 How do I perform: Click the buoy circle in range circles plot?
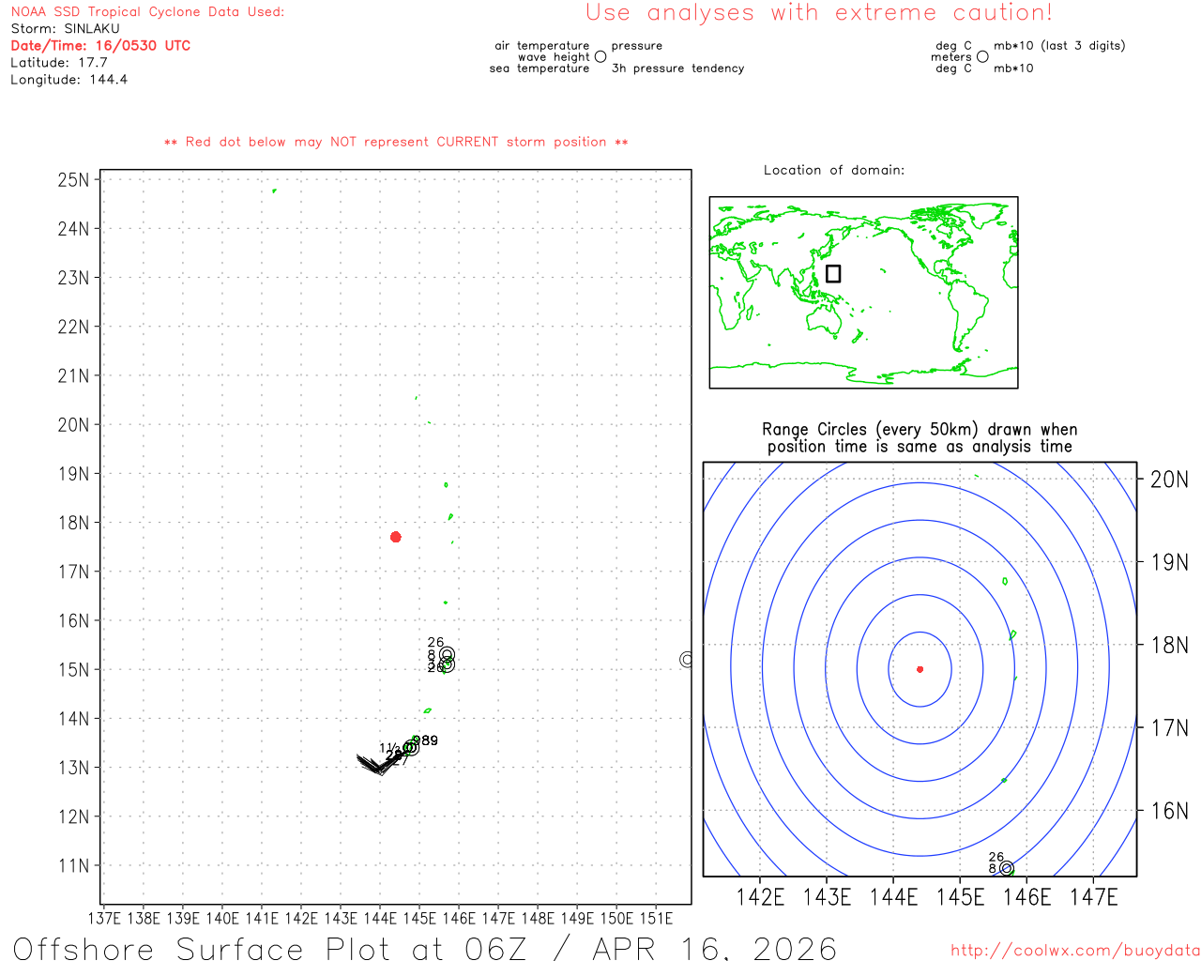tap(1007, 868)
